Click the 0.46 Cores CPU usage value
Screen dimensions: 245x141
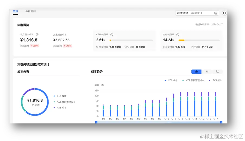(x=115, y=47)
